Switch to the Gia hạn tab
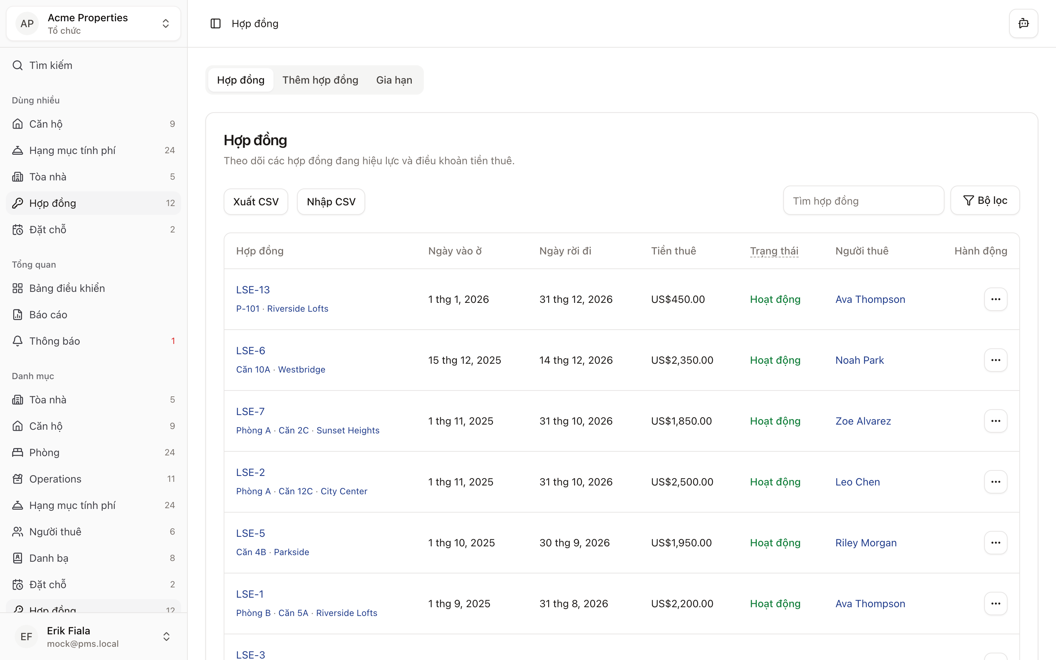The image size is (1056, 660). coord(393,80)
